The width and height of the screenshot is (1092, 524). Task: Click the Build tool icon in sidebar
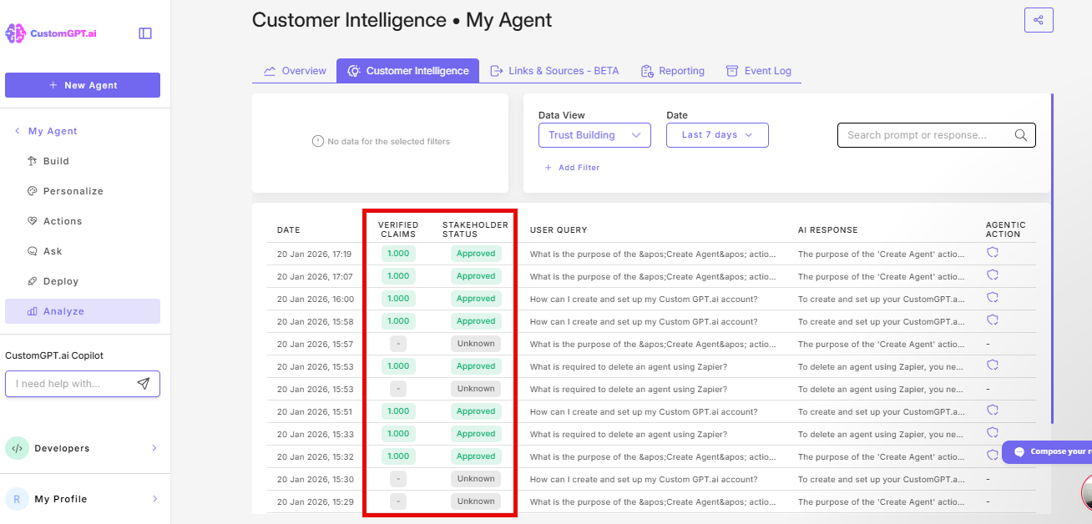(33, 161)
